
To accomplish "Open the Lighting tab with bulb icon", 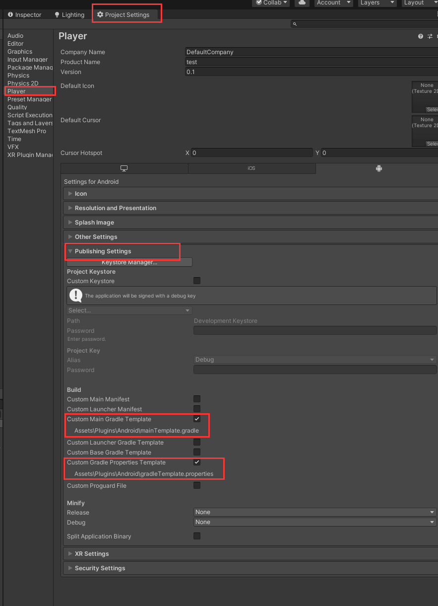I will coord(69,15).
